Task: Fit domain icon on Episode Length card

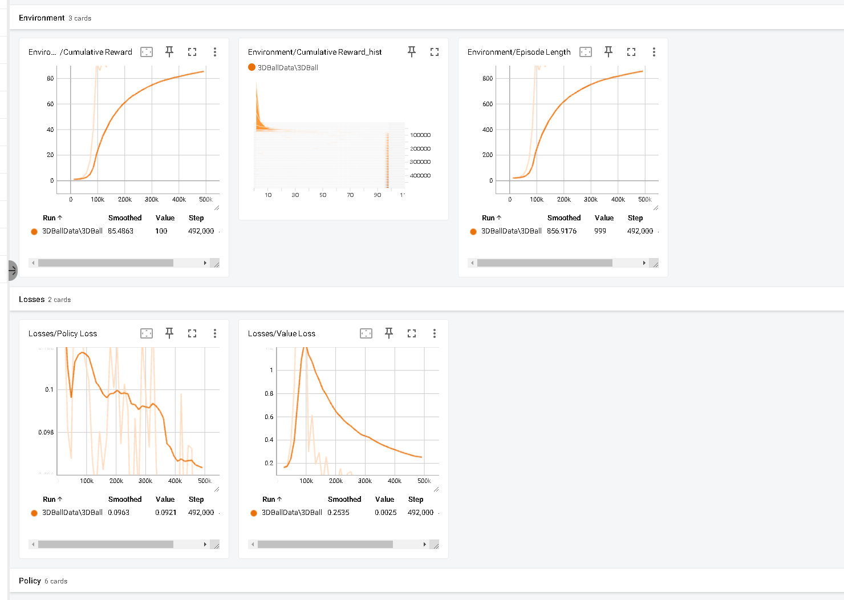Action: point(586,52)
